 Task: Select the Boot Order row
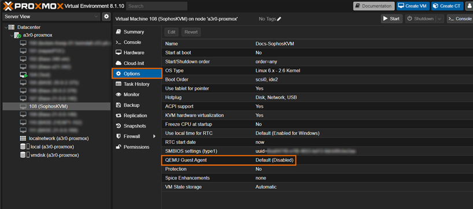(x=317, y=80)
